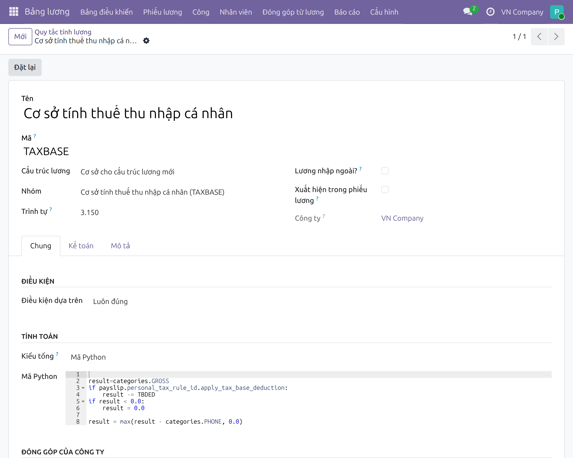
Task: Open Nhân viên menu
Action: (x=236, y=12)
